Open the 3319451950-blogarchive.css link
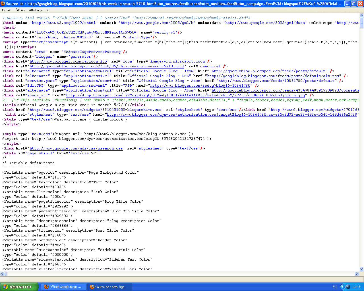Screen dimensions: 364x291 96,110
